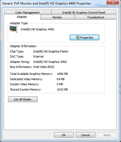Click the Cancel button
121x142 pixels.
pos(85,135)
